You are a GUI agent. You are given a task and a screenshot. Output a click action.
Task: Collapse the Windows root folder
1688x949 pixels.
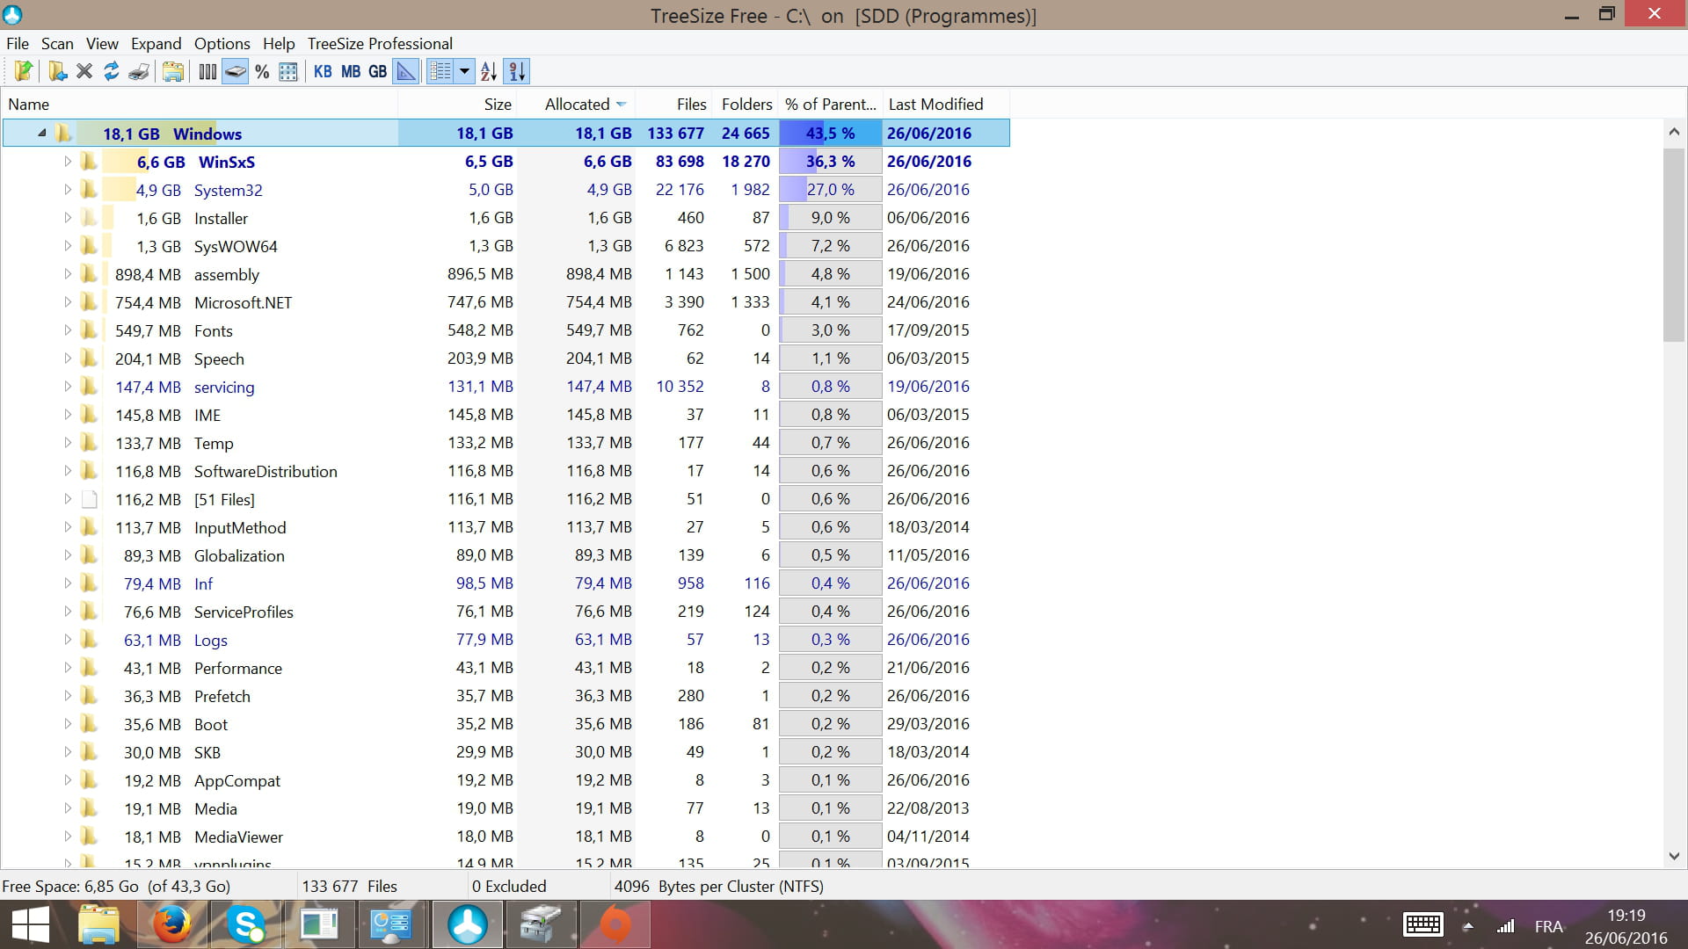point(42,134)
